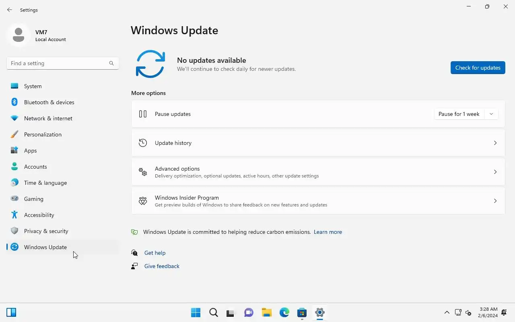Image resolution: width=515 pixels, height=322 pixels.
Task: Click the VM7 user avatar
Action: [x=19, y=35]
